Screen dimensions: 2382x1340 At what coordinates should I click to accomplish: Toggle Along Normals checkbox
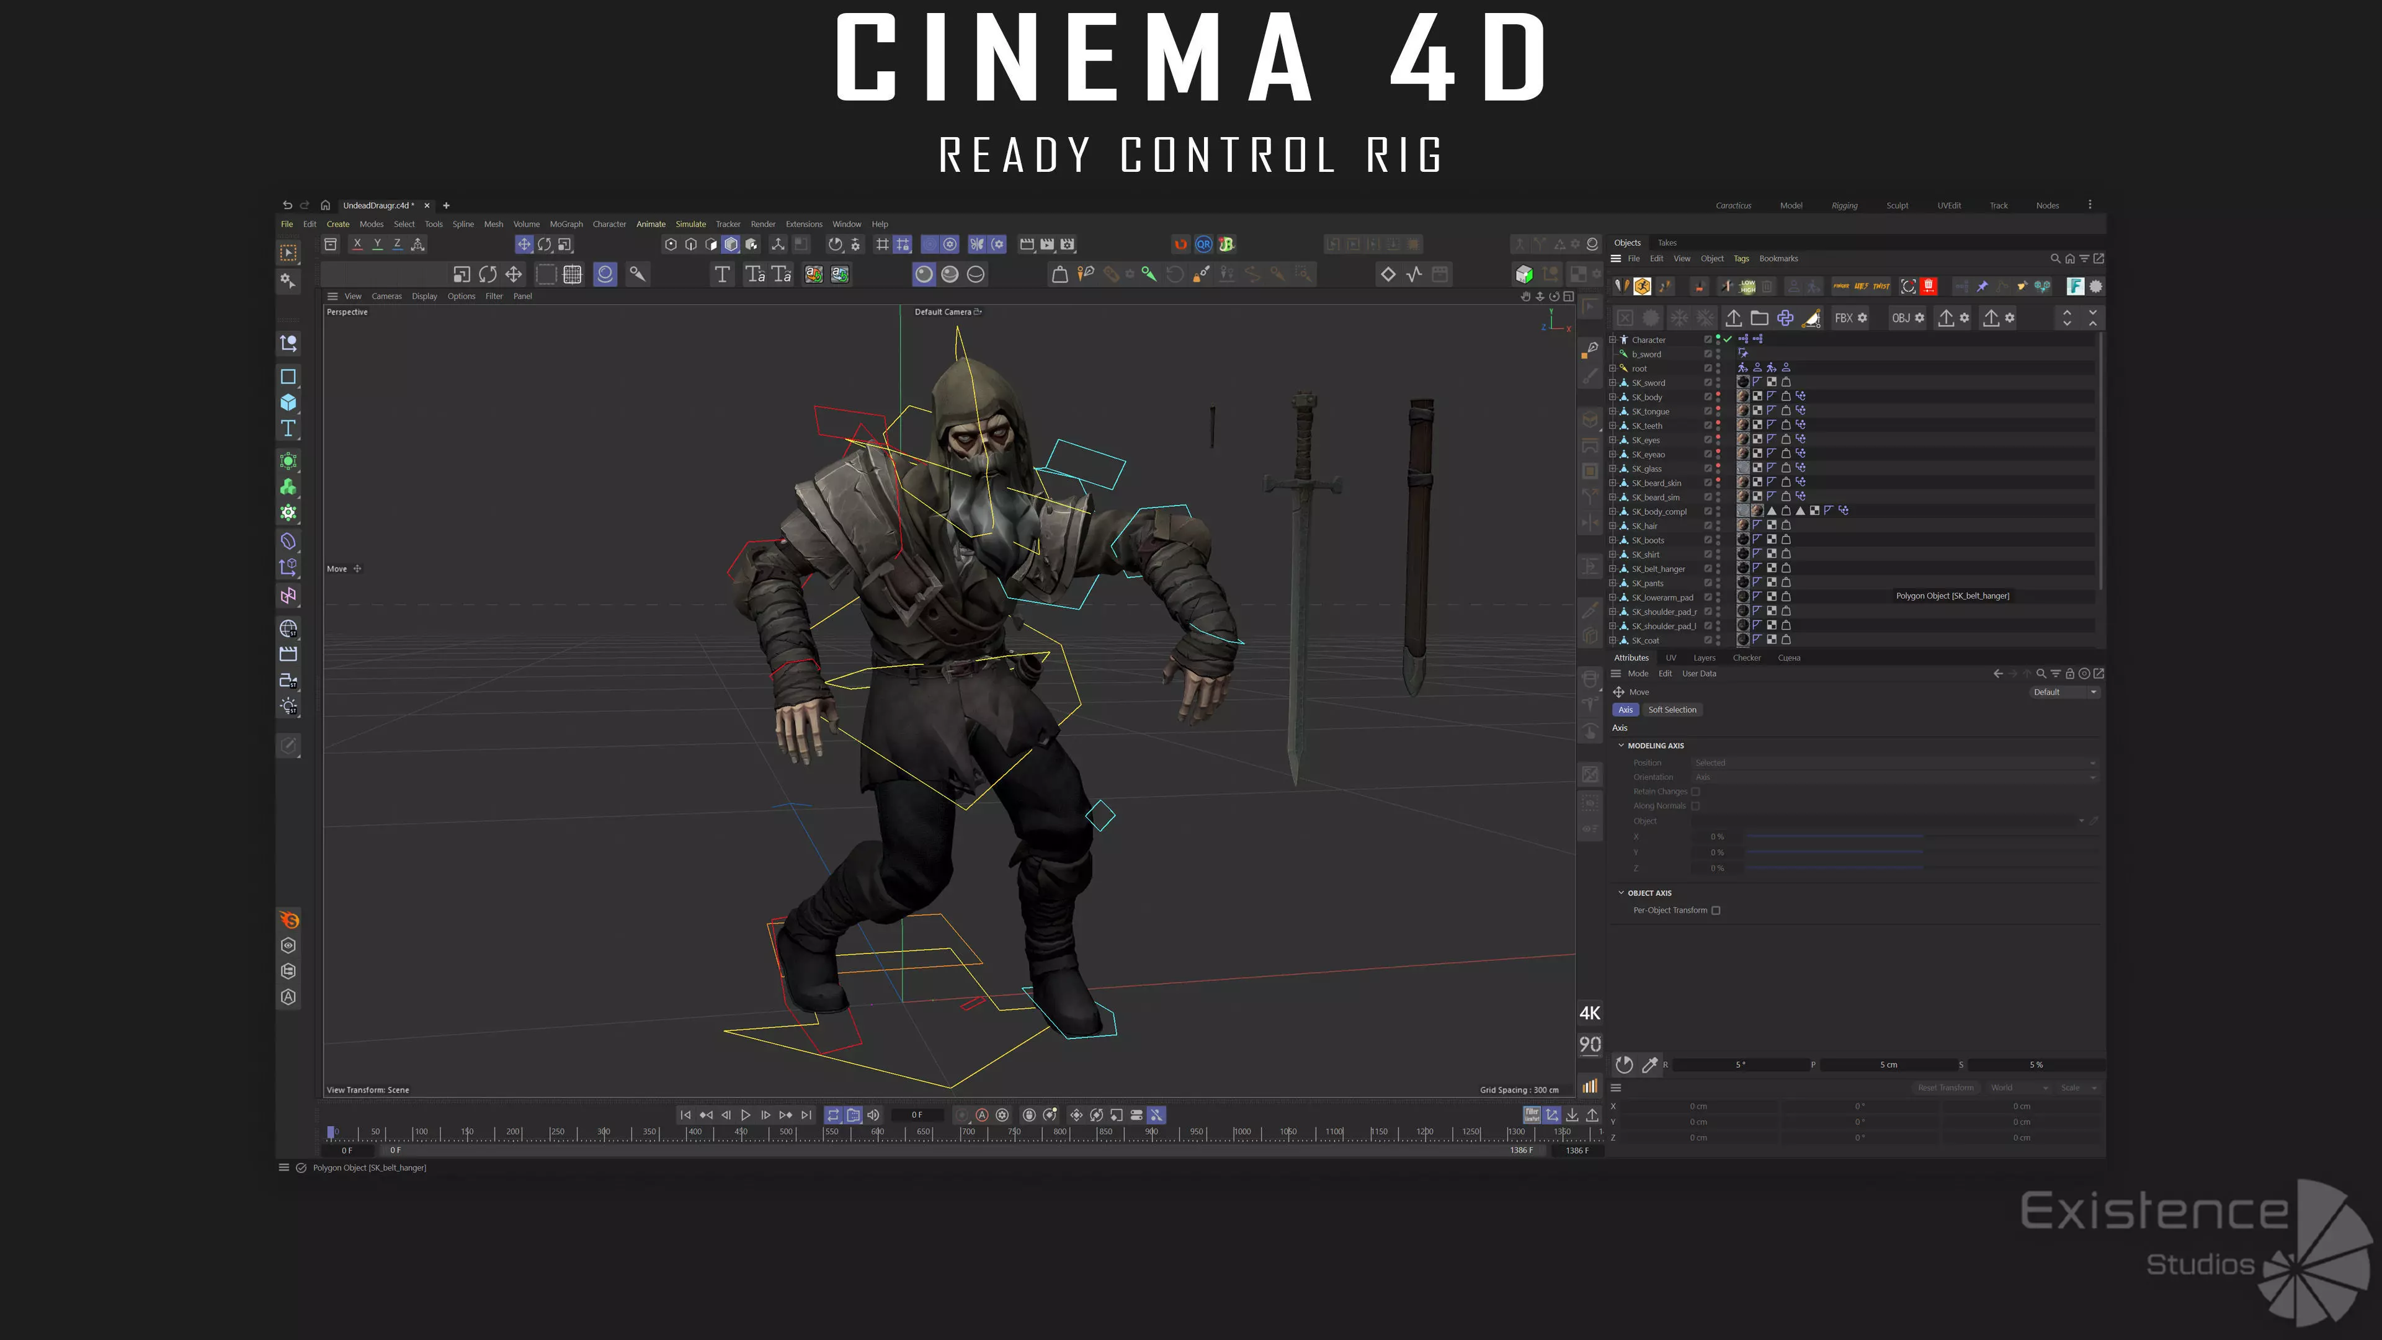1695,806
